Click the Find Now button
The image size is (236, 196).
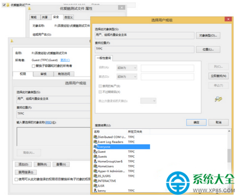click(218, 76)
